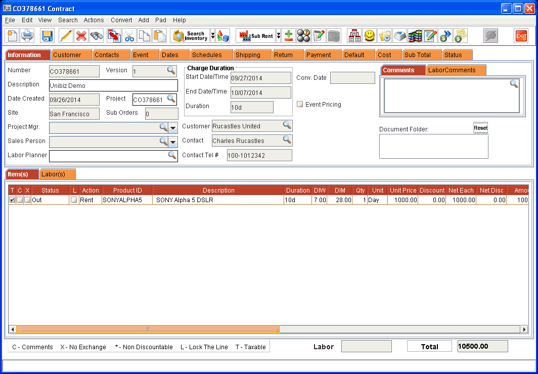The image size is (538, 374).
Task: Expand the Project Mgr. dropdown arrow
Action: coord(173,128)
